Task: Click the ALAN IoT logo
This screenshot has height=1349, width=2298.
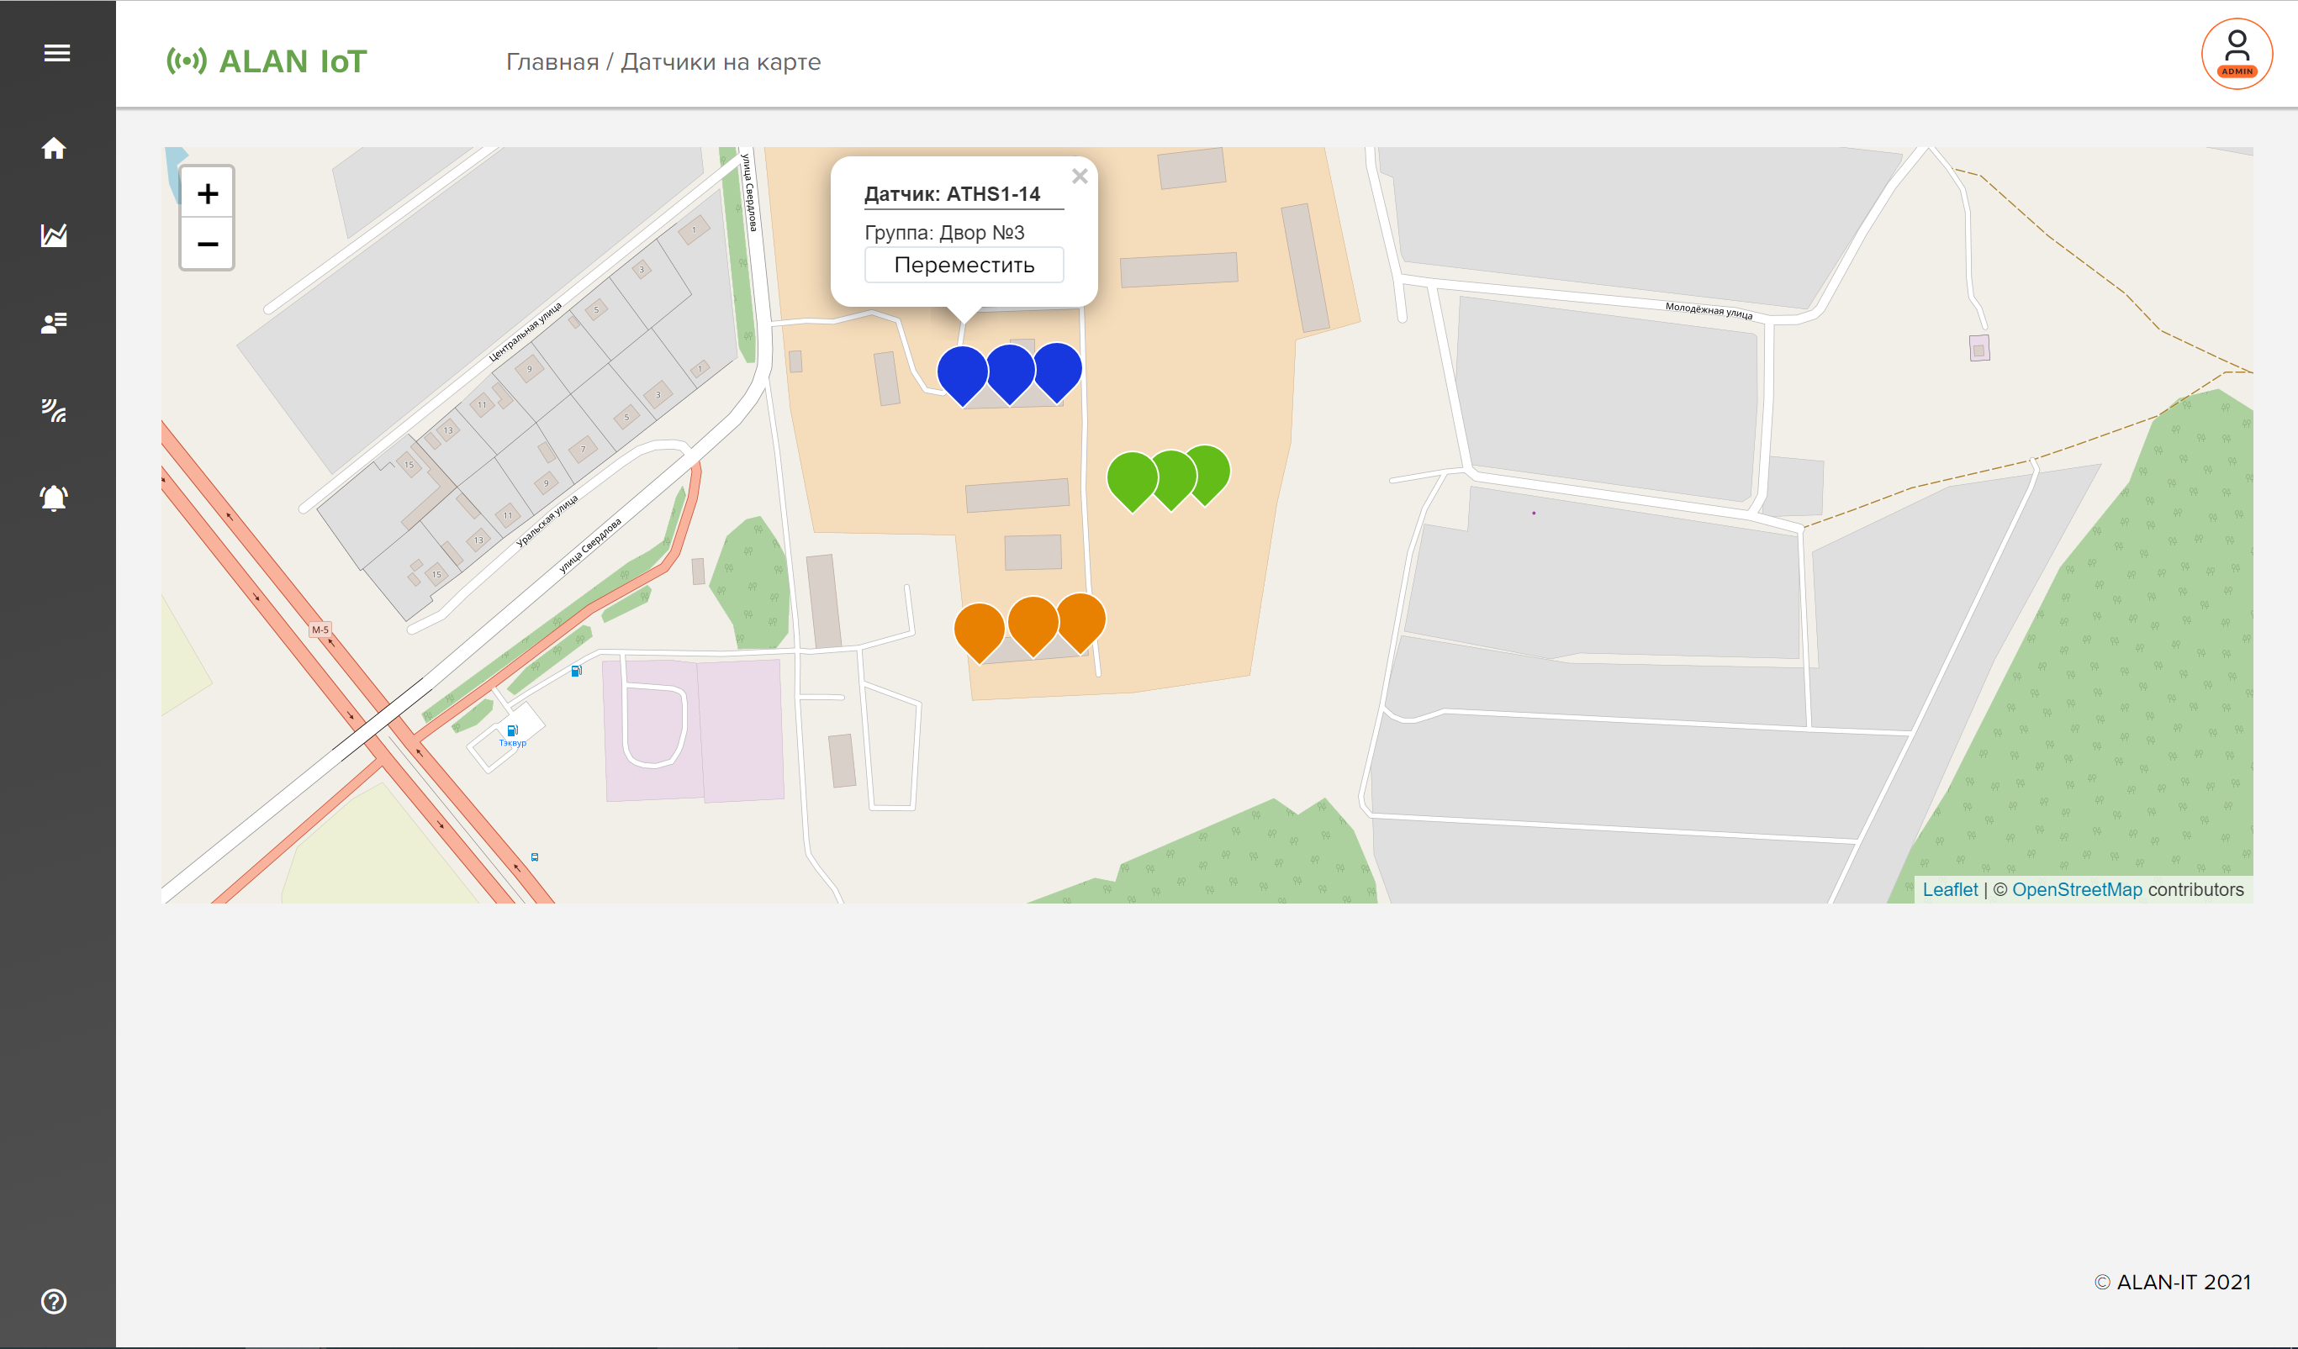Action: 267,61
